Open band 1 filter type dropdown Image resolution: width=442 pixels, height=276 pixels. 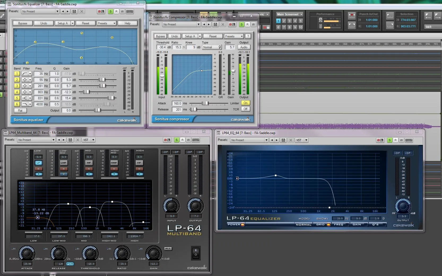tap(30, 74)
